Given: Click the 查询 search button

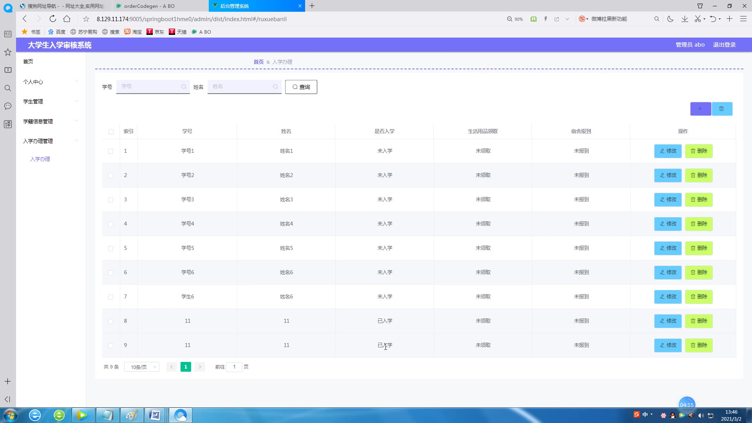Looking at the screenshot, I should pyautogui.click(x=301, y=87).
